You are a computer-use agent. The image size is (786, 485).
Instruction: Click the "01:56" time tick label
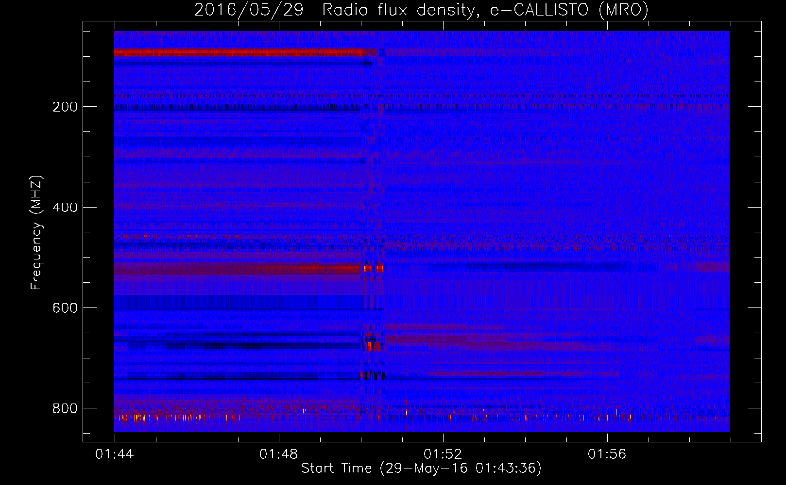click(607, 454)
